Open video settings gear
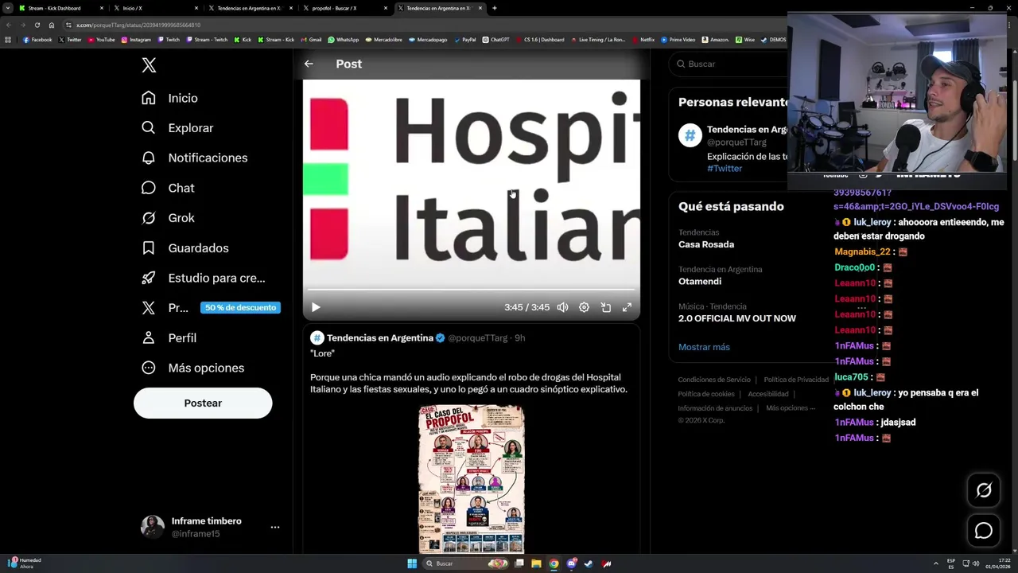This screenshot has height=573, width=1018. (x=584, y=307)
